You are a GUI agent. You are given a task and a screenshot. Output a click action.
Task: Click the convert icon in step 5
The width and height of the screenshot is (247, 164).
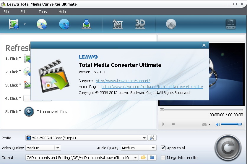pyautogui.click(x=29, y=112)
